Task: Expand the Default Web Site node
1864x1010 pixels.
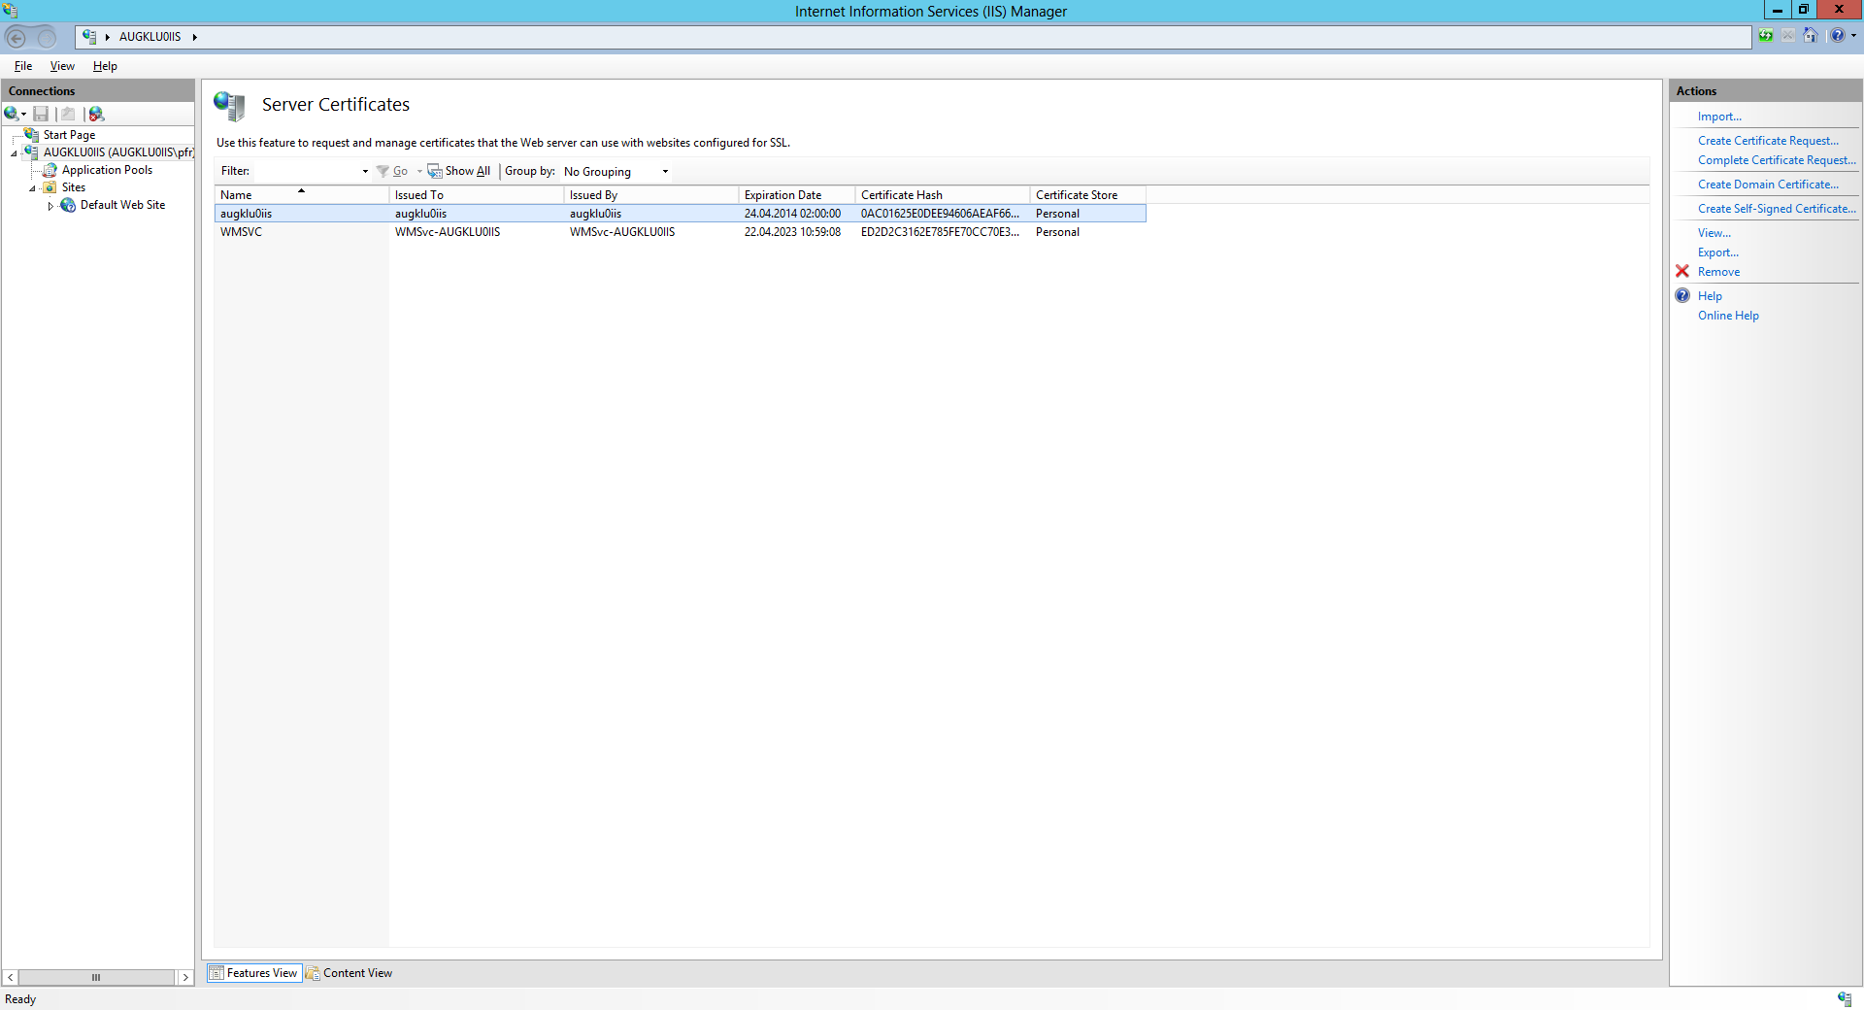Action: (x=50, y=206)
